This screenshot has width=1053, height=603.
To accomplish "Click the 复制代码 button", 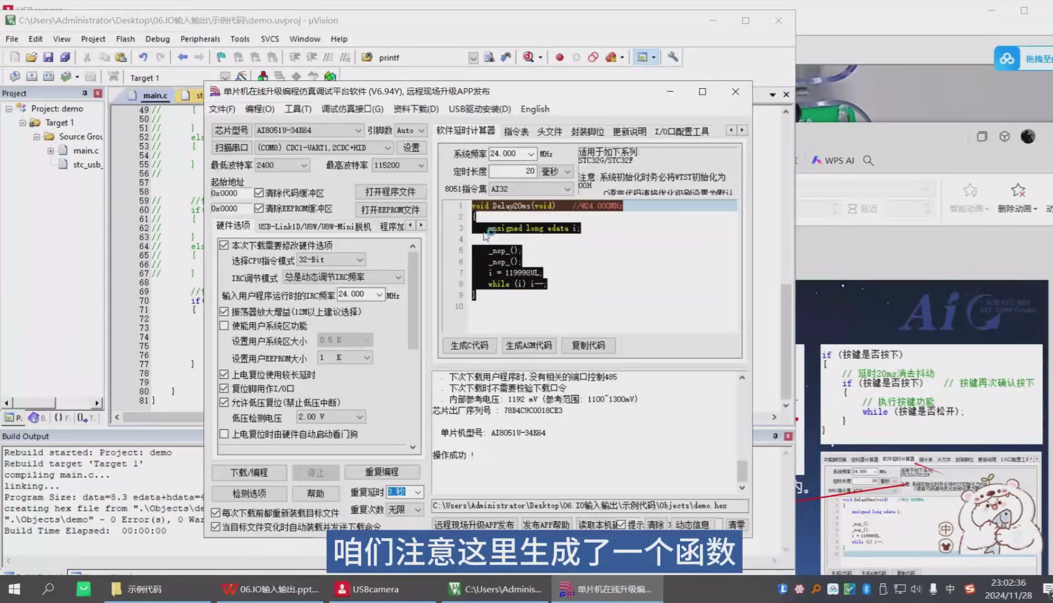I will point(588,346).
